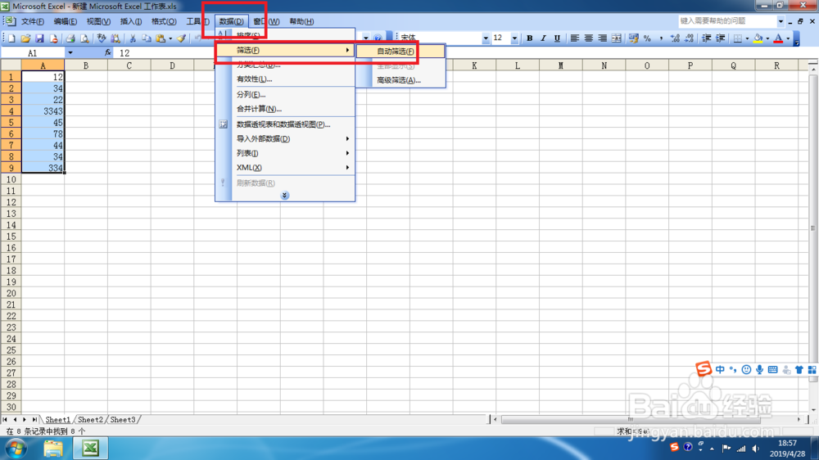Switch to the Sheet2 tab
The image size is (819, 460).
90,420
